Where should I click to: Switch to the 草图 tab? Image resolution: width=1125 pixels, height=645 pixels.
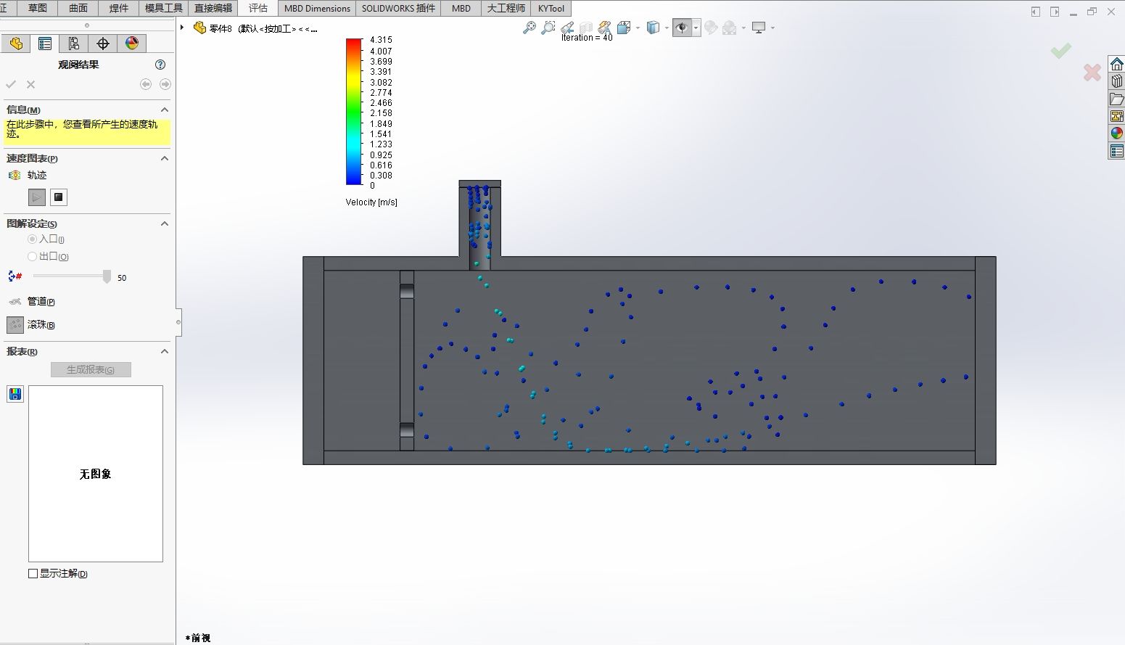click(x=37, y=8)
